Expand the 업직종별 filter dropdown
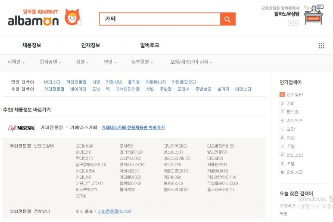The height and width of the screenshot is (222, 333). click(50, 62)
